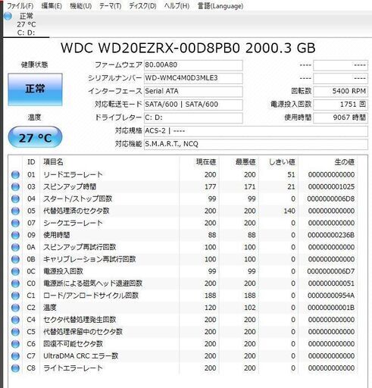Select the セクタ代替処理発生回数 attribute name
This screenshot has width=372, height=388.
(x=80, y=320)
